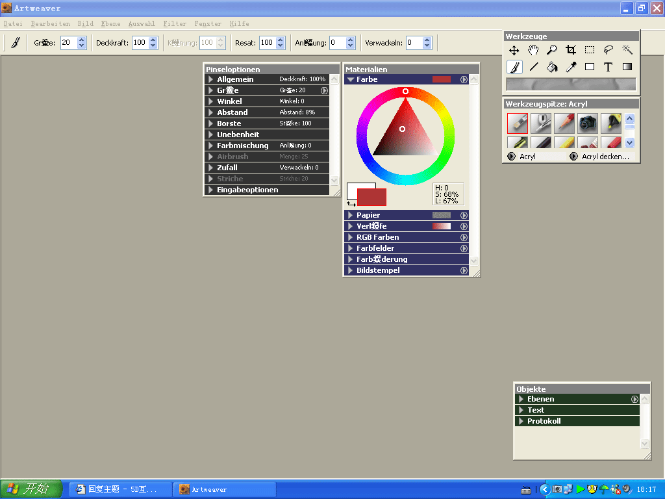Select the Rectangle shape tool
665x499 pixels.
pyautogui.click(x=590, y=67)
